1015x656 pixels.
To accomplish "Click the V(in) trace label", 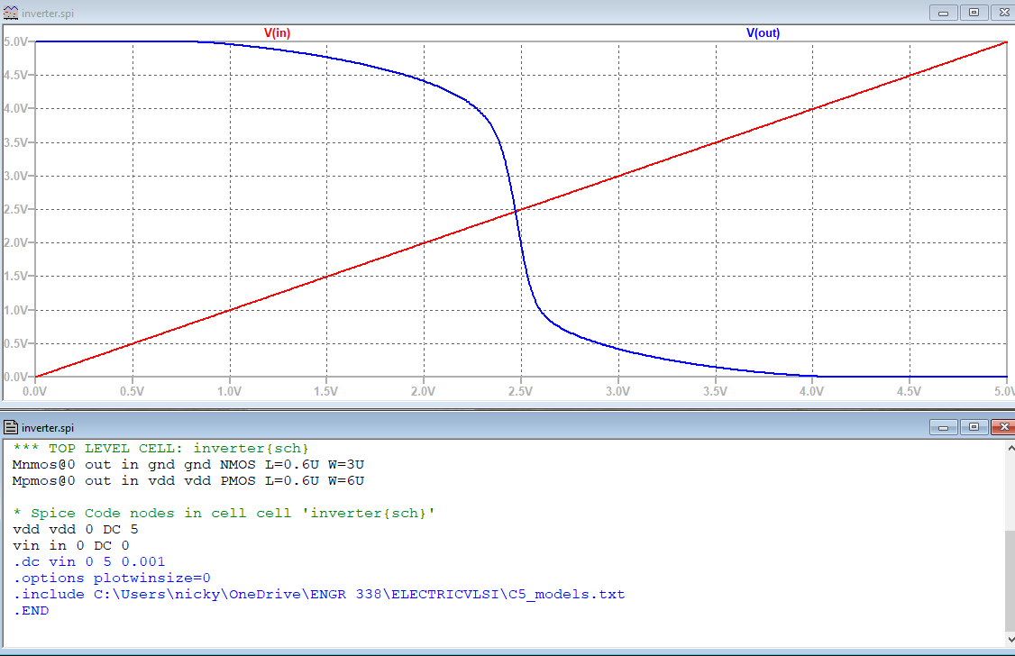I will pyautogui.click(x=277, y=33).
